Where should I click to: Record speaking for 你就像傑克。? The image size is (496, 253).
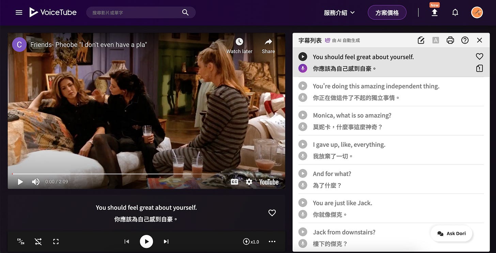tap(303, 215)
